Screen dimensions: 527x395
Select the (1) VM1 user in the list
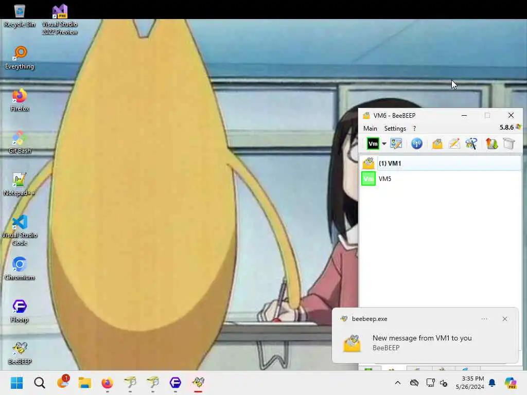[x=441, y=163]
